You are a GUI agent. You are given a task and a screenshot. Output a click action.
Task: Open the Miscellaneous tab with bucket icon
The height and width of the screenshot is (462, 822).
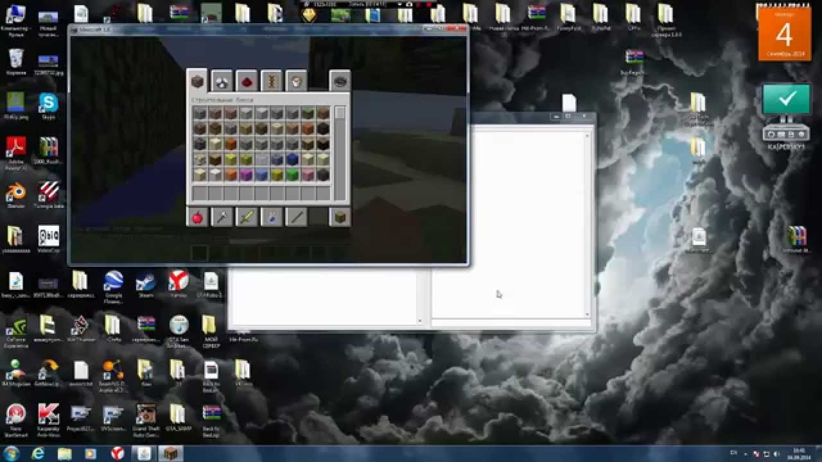pos(296,81)
